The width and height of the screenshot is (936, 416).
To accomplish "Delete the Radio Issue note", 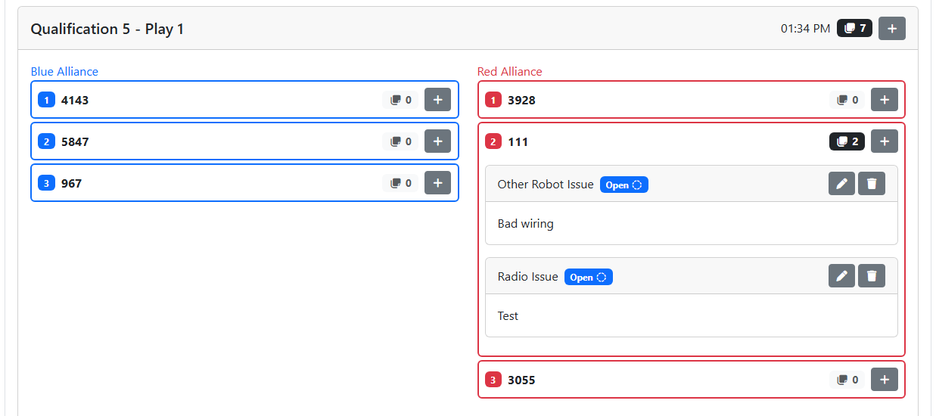I will (871, 275).
